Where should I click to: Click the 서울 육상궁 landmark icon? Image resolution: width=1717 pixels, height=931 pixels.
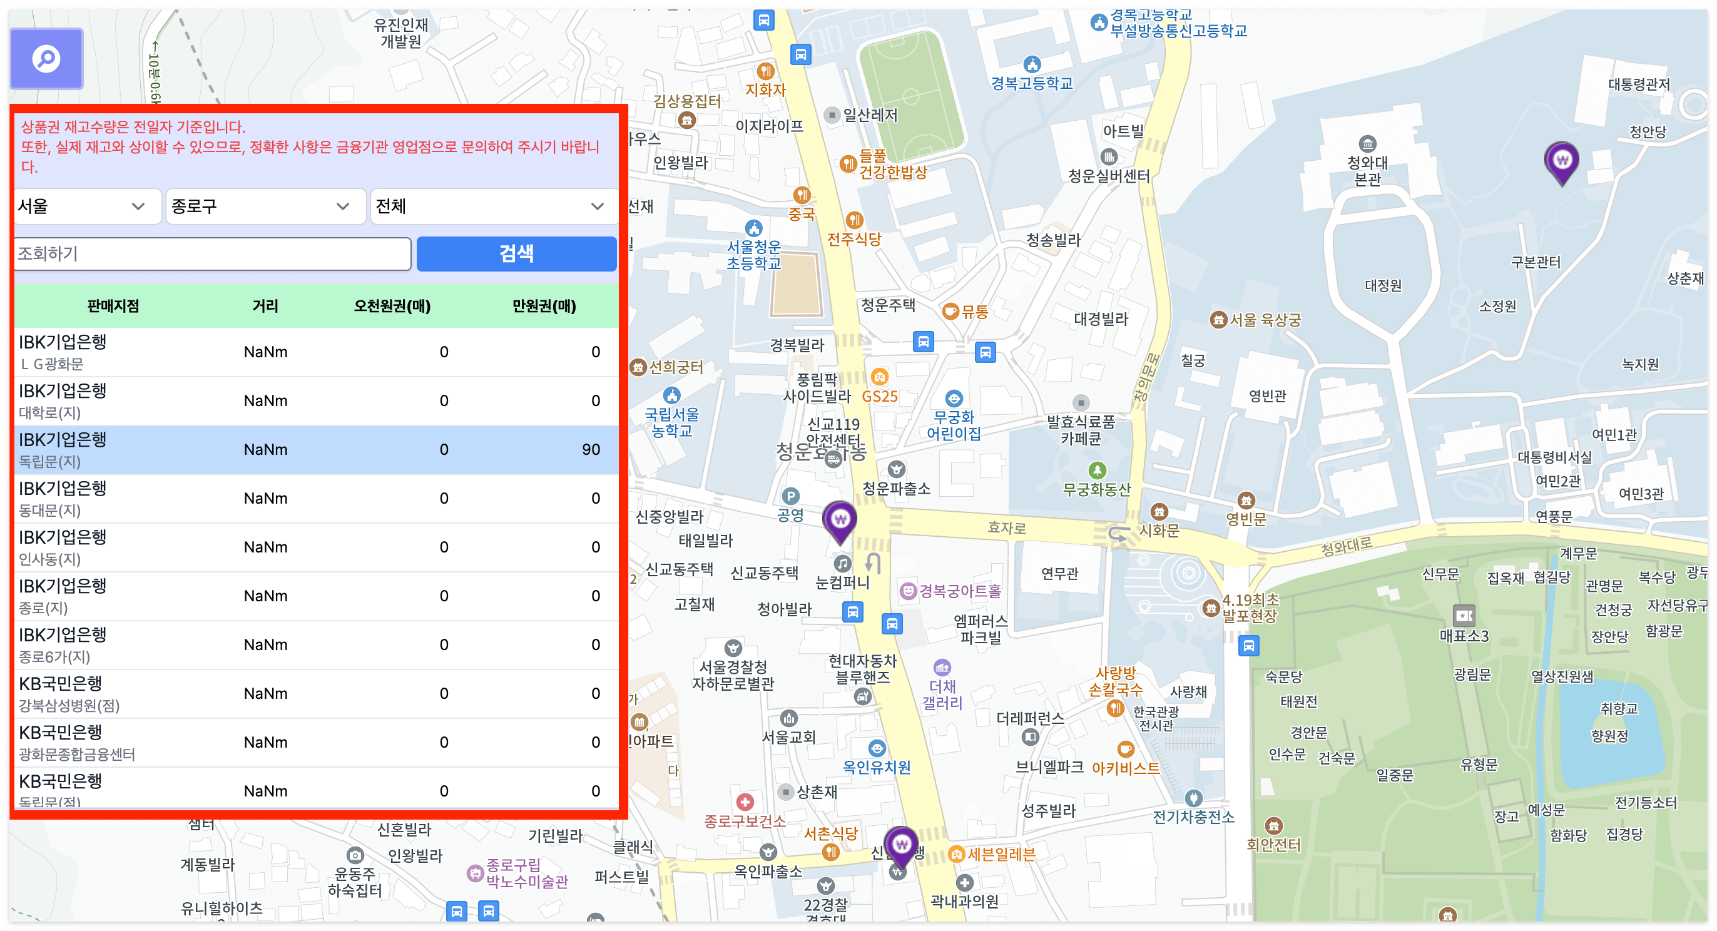click(1218, 320)
